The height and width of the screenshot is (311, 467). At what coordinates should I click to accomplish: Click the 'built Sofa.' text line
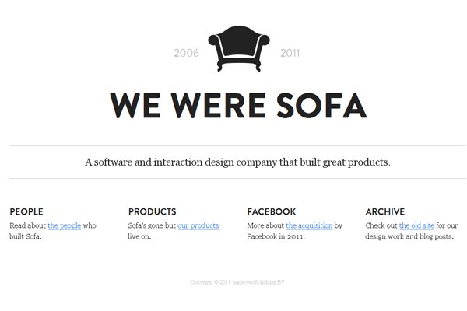coord(26,236)
